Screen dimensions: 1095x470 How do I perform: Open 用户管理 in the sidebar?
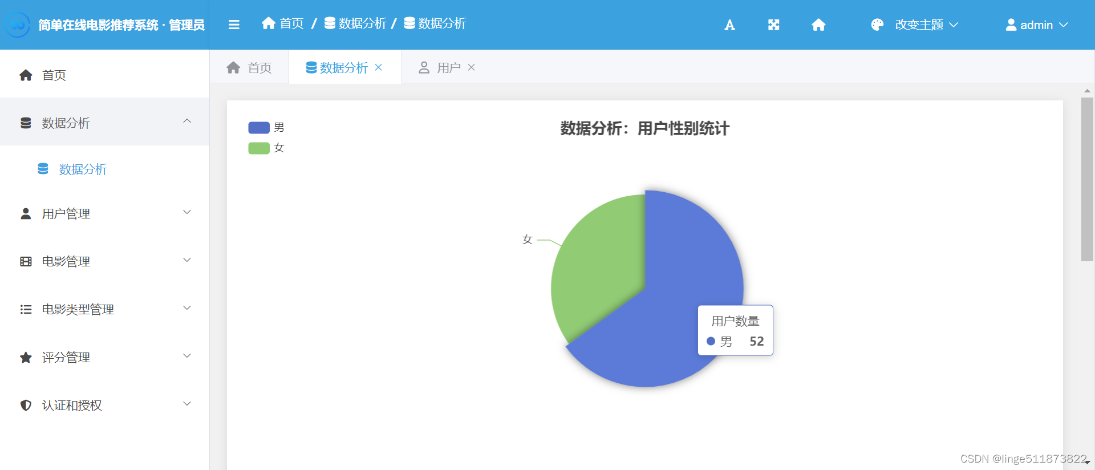click(x=104, y=213)
